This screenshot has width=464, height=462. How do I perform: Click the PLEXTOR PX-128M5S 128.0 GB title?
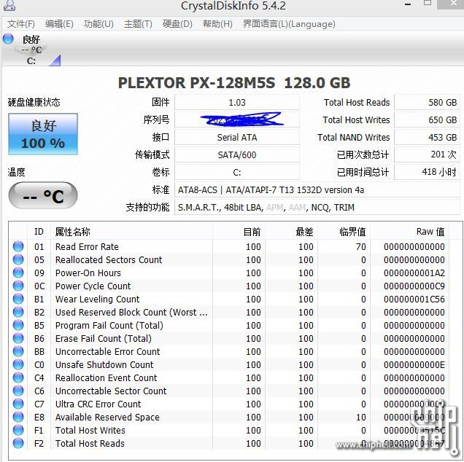[x=234, y=83]
